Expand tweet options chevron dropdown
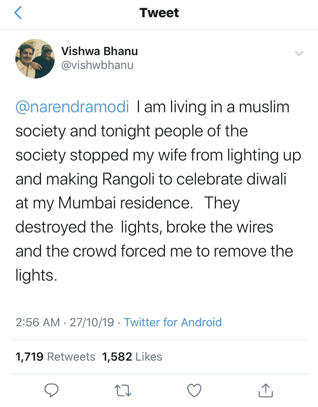This screenshot has width=318, height=407. pos(299,53)
